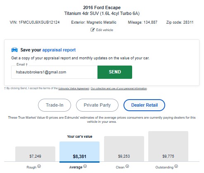This screenshot has width=204, height=173.
Task: Focus the Email input field
Action: pyautogui.click(x=55, y=72)
